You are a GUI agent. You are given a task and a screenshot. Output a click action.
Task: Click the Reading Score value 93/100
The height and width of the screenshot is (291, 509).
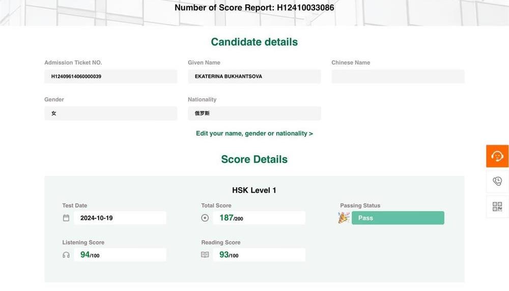pos(259,255)
